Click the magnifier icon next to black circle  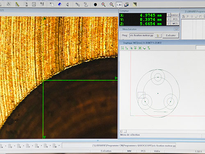click(x=103, y=5)
